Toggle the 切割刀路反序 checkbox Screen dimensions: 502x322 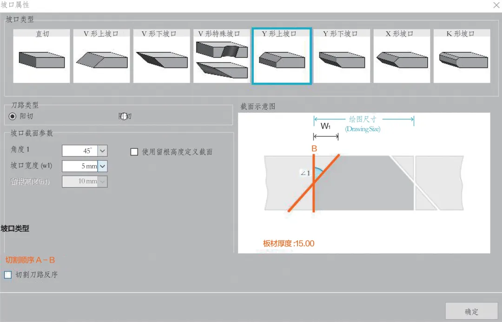[x=8, y=275]
